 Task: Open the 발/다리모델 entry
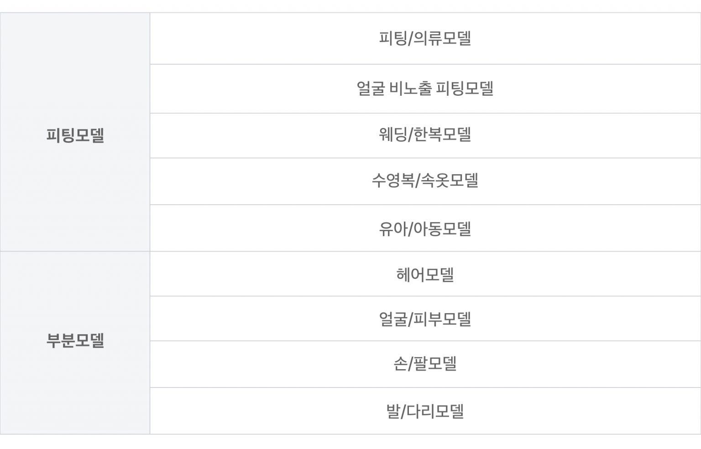coord(425,411)
